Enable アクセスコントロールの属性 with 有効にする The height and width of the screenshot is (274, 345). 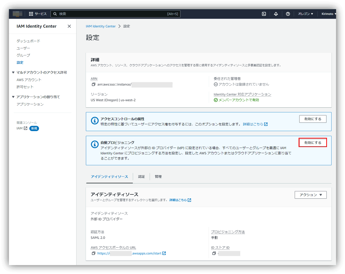pos(313,119)
